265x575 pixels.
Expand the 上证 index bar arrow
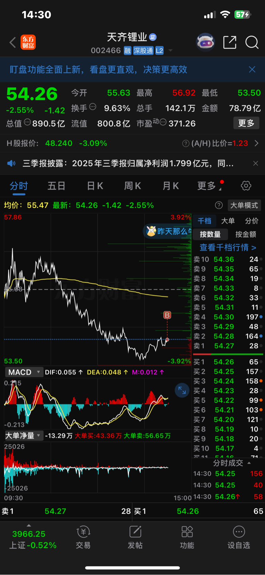(x=29, y=525)
